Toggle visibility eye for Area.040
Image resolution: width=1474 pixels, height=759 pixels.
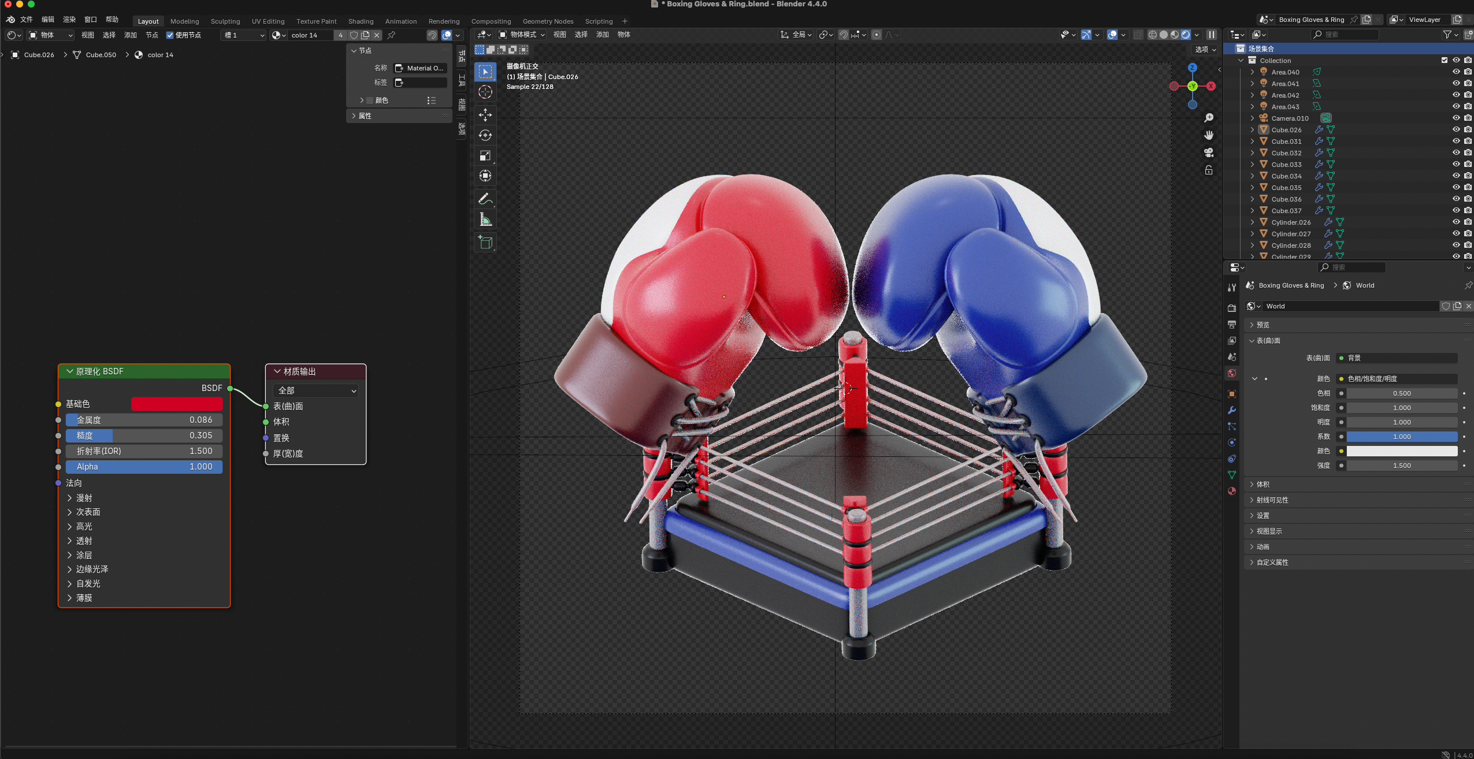[x=1456, y=72]
